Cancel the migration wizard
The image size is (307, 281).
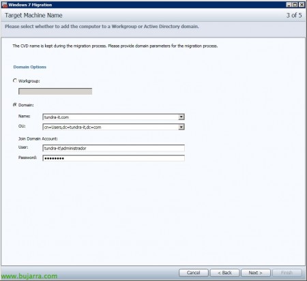[x=194, y=273]
